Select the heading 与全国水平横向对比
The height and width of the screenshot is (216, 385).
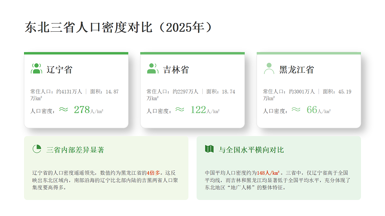pos(252,150)
